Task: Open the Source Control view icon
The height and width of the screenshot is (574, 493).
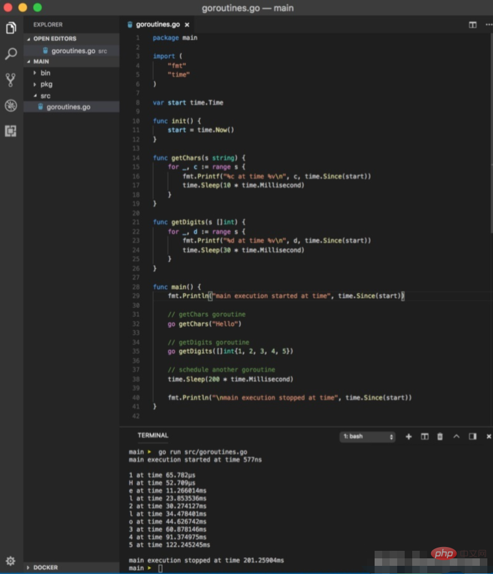Action: [11, 80]
